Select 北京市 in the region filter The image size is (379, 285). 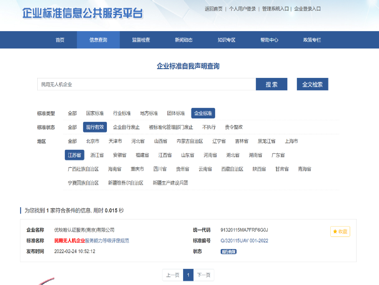pos(92,141)
